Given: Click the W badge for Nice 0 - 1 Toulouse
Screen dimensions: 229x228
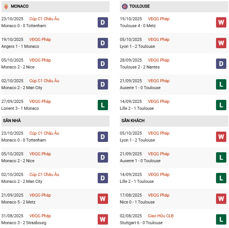Looking at the screenshot, I should (x=221, y=199).
